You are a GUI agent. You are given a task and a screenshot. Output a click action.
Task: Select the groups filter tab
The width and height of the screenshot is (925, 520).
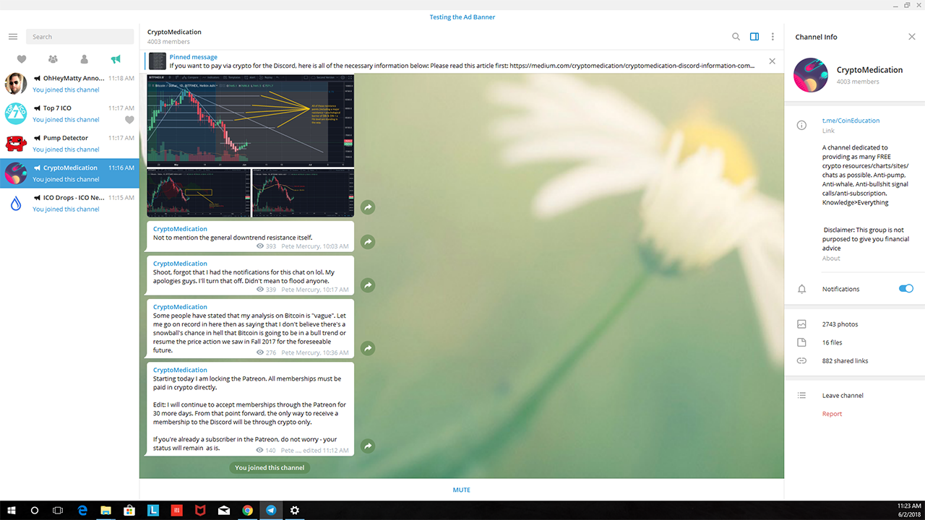53,59
